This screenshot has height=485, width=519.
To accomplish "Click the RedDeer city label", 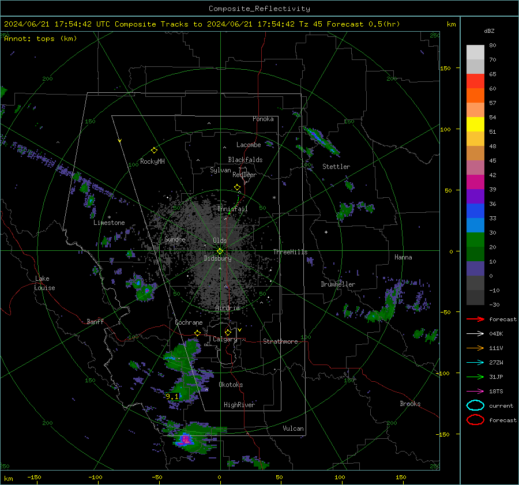I will tap(245, 175).
